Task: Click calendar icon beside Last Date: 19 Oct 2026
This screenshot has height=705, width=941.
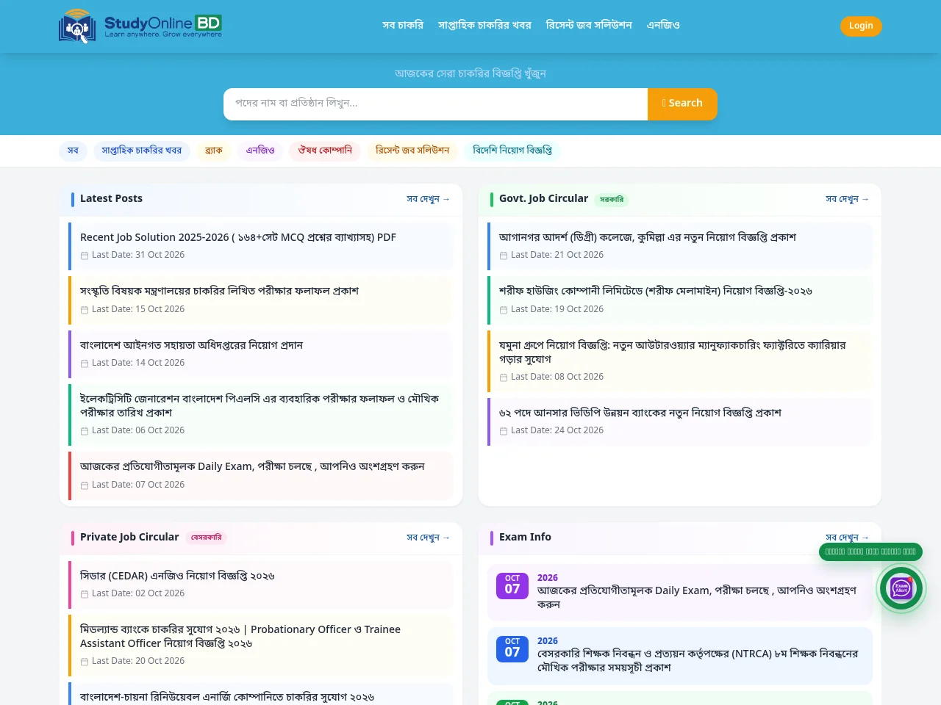Action: [x=504, y=310]
